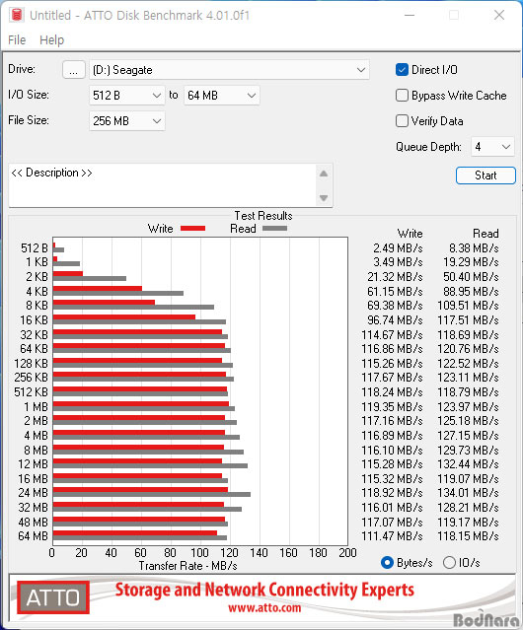Click the 24 MB row label

pos(34,493)
